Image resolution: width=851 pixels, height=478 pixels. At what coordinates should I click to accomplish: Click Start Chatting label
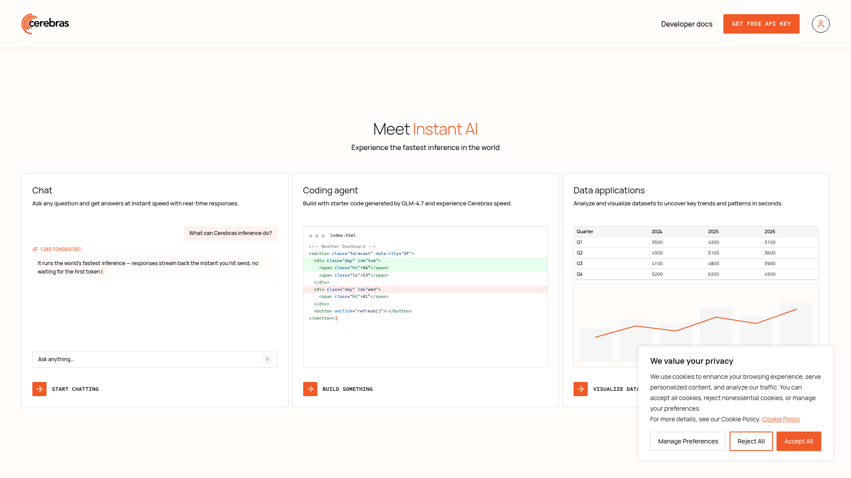click(x=75, y=389)
